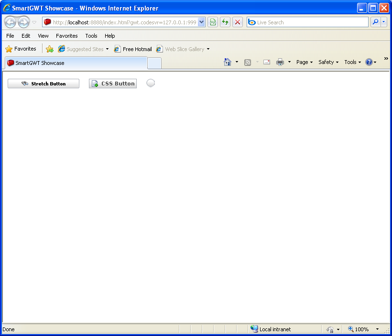
Task: Open the recent pages dropdown arrow
Action: point(34,22)
